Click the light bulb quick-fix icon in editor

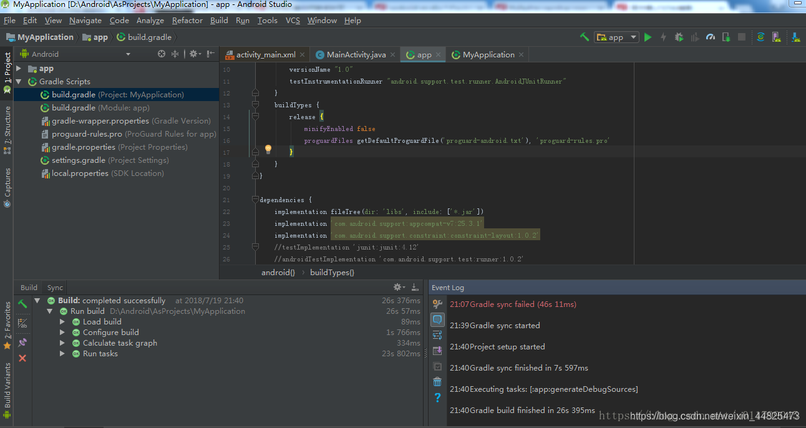tap(268, 150)
